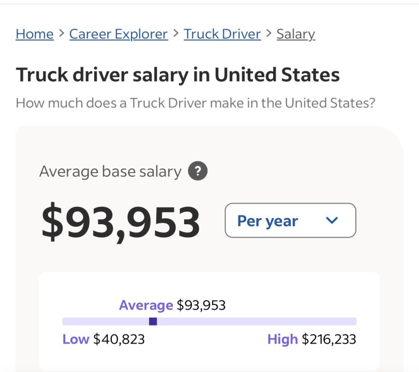Viewport: 419px width, 372px height.
Task: Click the chevron arrow in Per year selector
Action: click(332, 221)
